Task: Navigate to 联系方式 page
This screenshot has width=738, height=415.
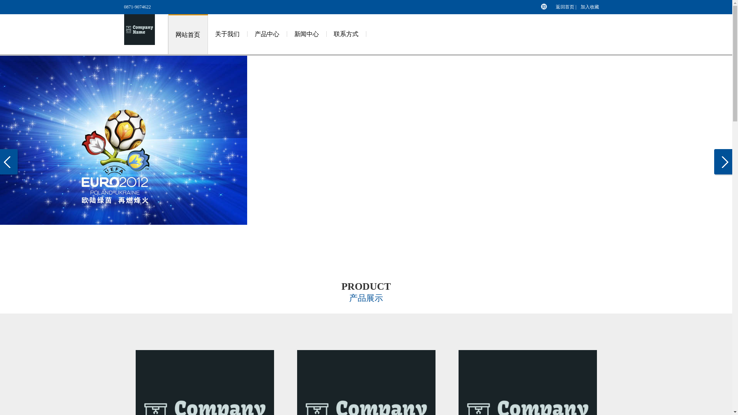Action: click(346, 34)
